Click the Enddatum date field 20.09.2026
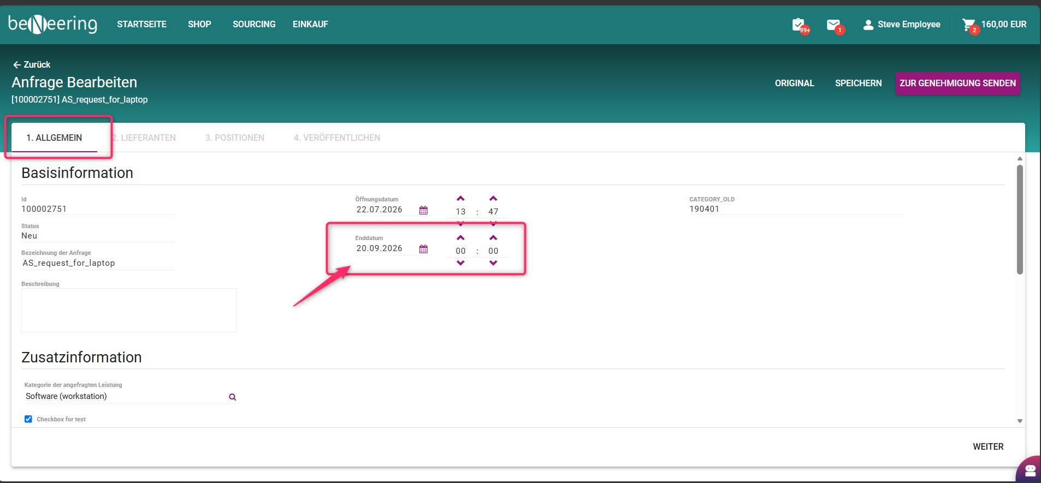This screenshot has width=1041, height=483. 387,248
